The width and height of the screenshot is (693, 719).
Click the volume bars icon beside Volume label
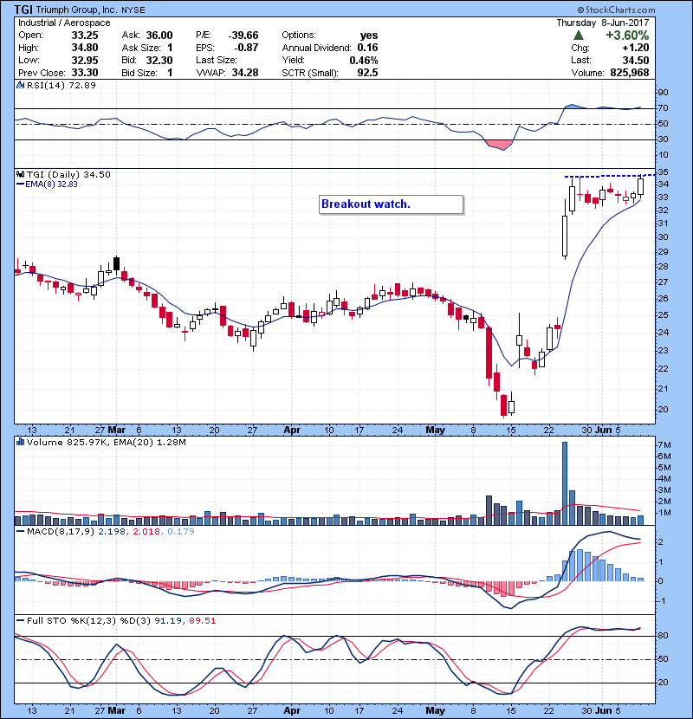coord(20,442)
